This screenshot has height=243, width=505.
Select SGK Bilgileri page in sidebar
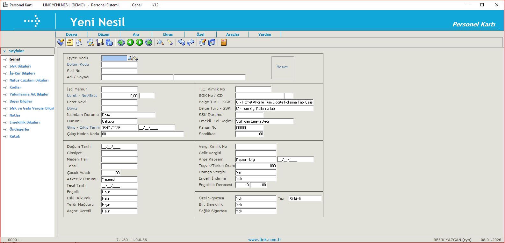(20, 66)
